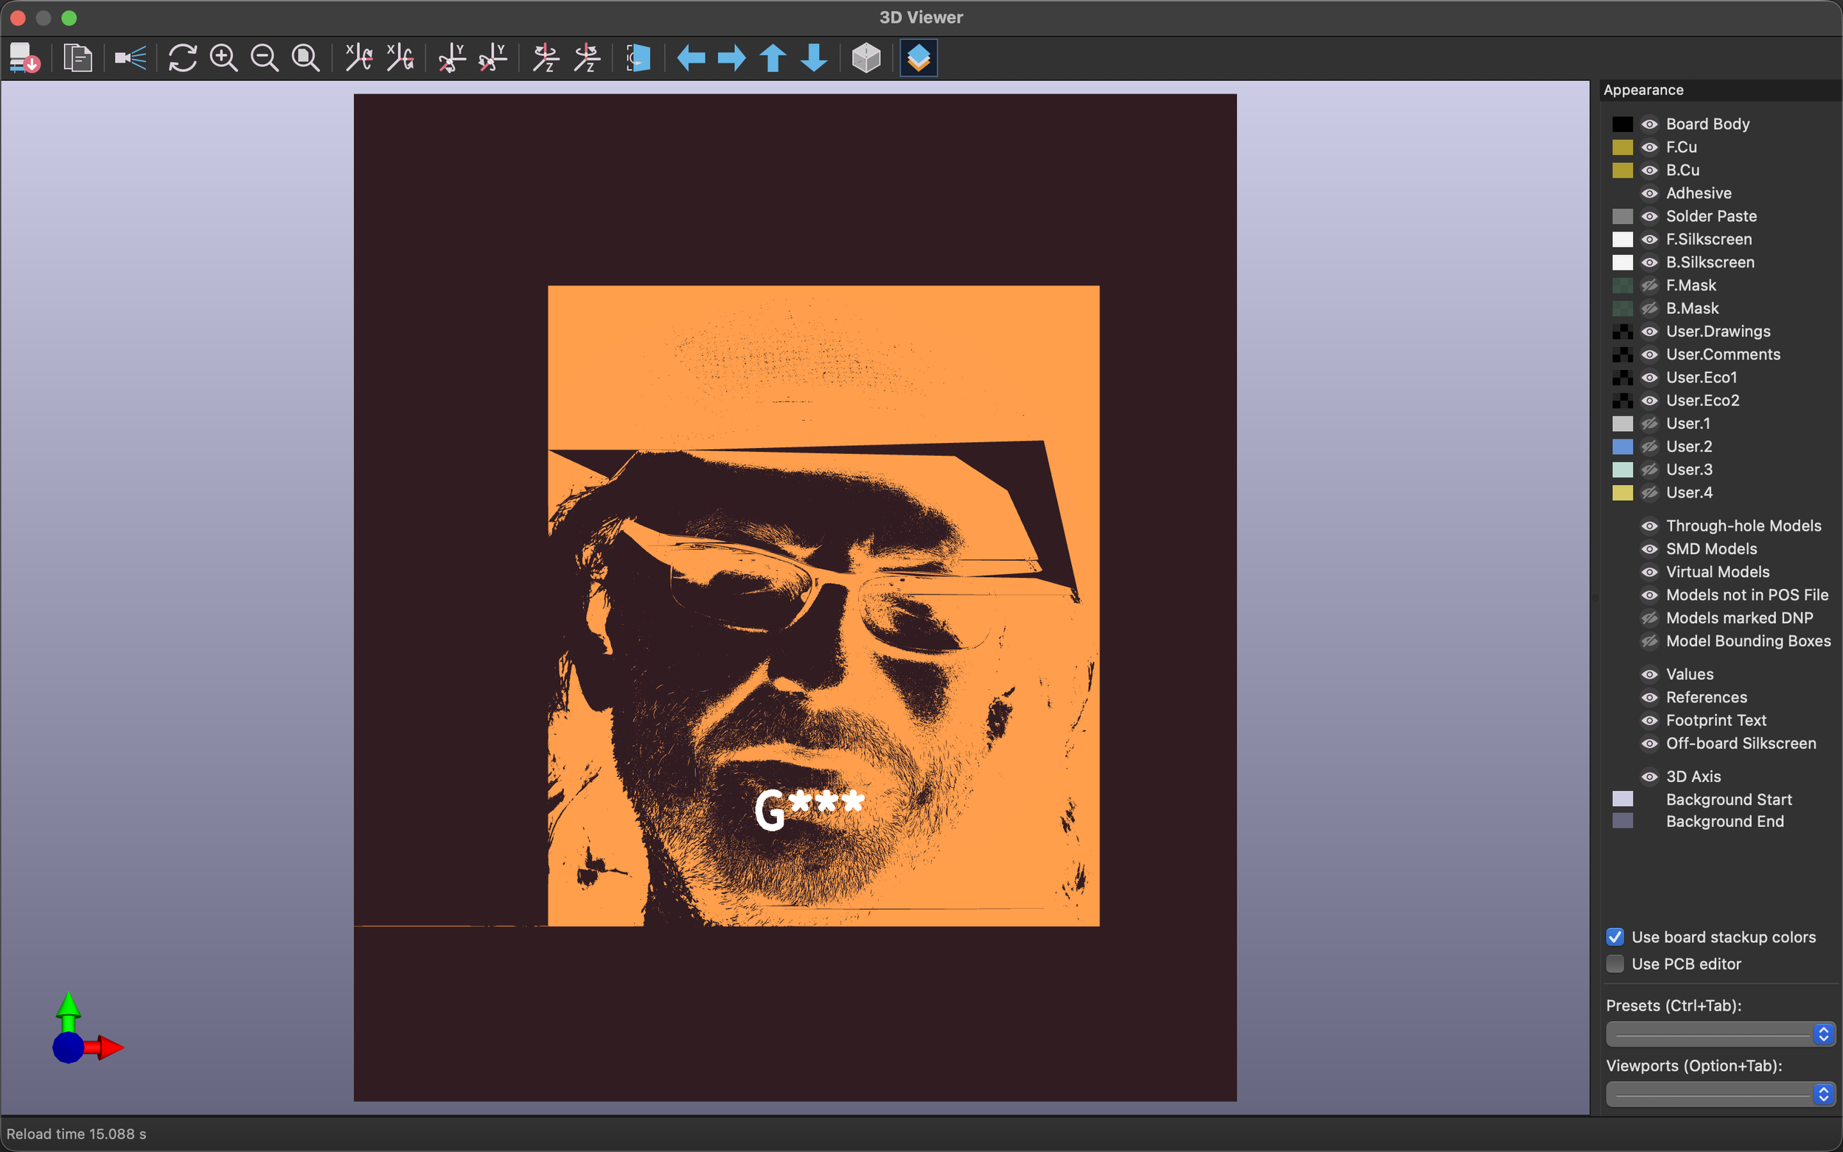Zoom in on the board

[x=223, y=57]
